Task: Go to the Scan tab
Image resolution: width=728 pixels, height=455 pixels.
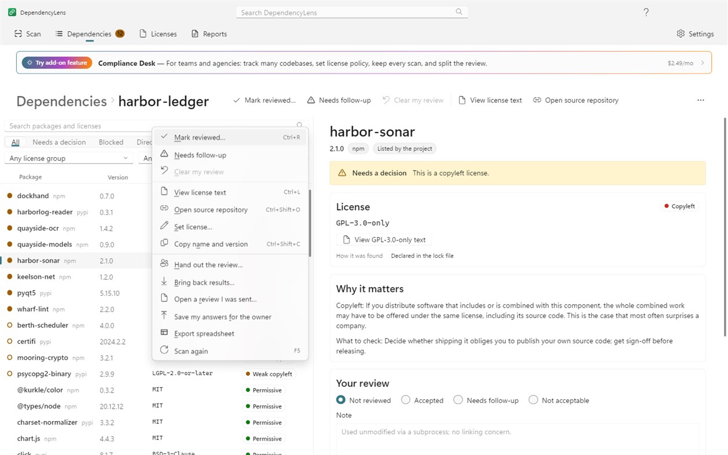Action: point(28,34)
